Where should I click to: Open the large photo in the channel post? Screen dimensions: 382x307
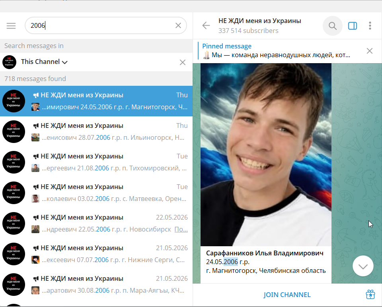tap(266, 154)
